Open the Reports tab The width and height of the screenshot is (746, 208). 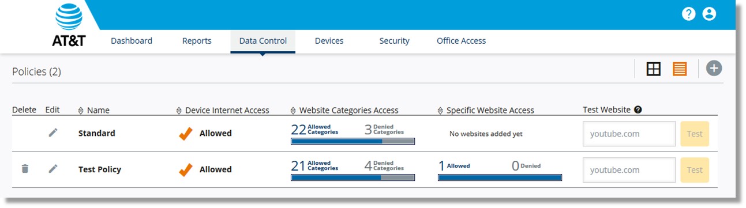[197, 41]
